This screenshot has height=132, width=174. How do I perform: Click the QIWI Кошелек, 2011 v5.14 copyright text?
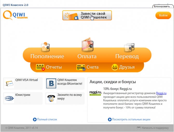point(22,128)
